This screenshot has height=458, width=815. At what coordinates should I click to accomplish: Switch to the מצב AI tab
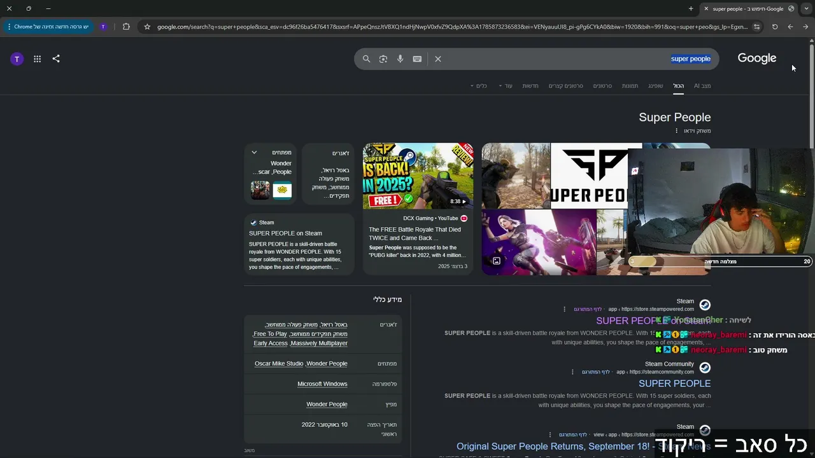702,86
